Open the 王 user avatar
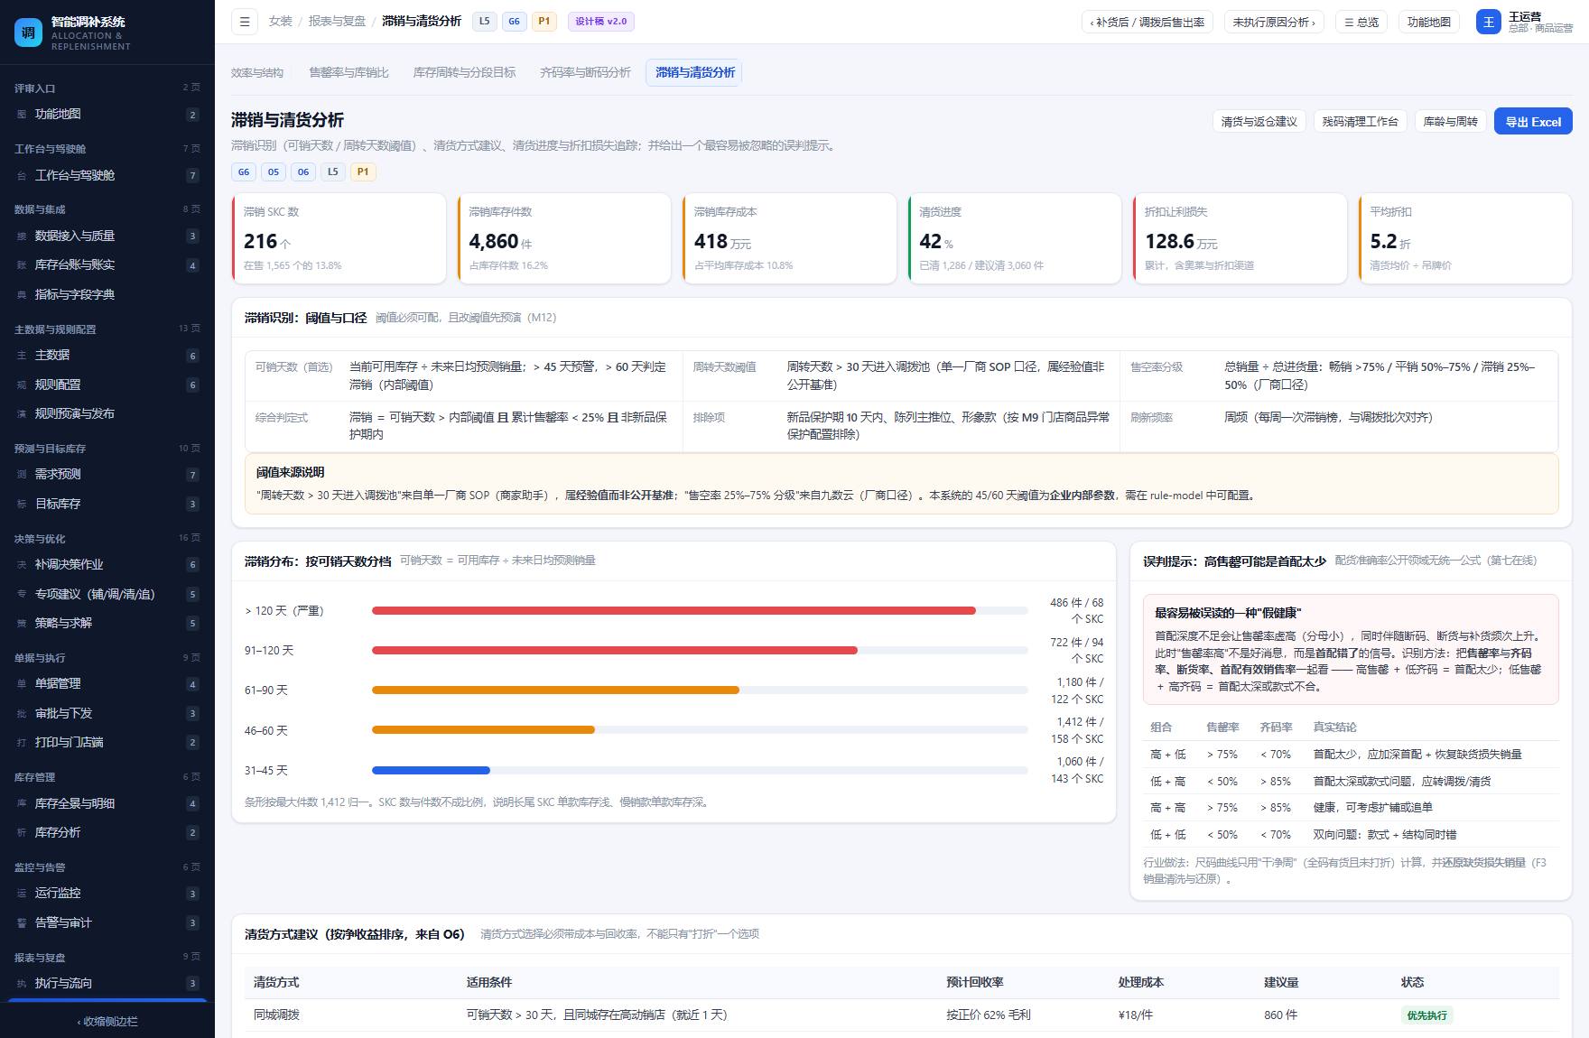The image size is (1589, 1038). coord(1489,22)
